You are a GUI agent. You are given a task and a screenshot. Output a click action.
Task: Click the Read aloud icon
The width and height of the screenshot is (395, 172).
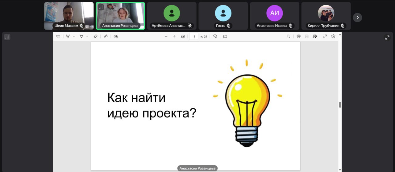tap(106, 36)
